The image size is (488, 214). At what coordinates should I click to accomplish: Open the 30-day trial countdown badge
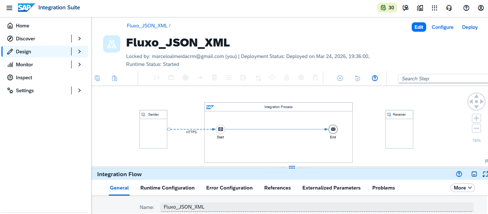(387, 8)
